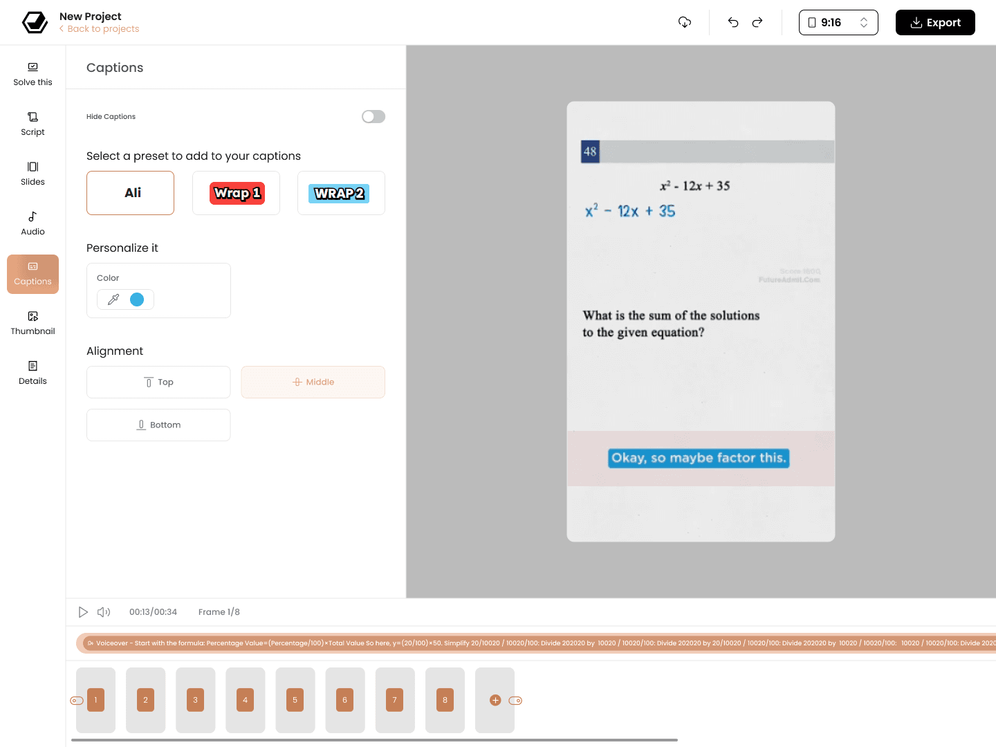Toggle the switch before frame 1

[x=77, y=701]
